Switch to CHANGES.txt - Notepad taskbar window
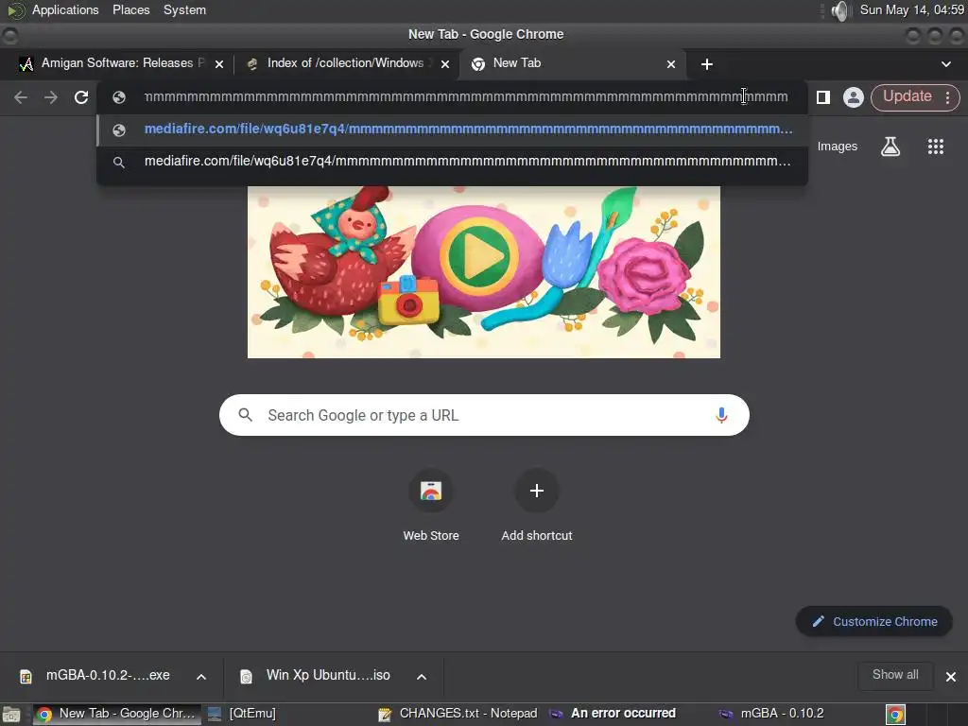The height and width of the screenshot is (726, 968). [x=458, y=714]
